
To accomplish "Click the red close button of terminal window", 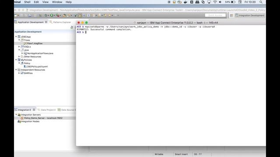I will click(79, 23).
